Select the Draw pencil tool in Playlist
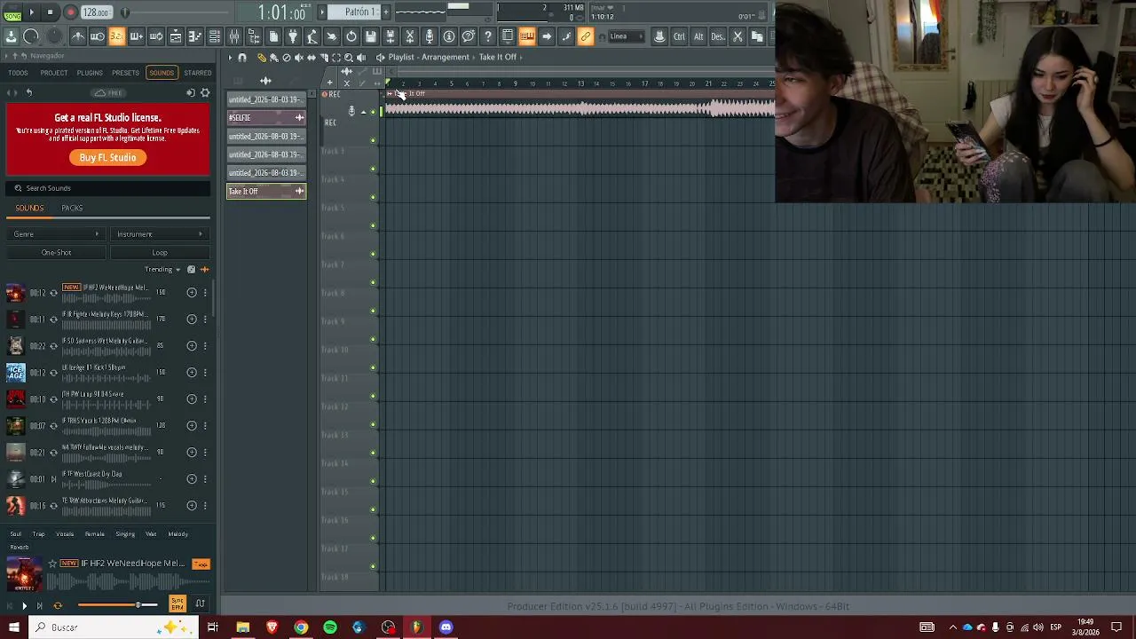The width and height of the screenshot is (1136, 639). 261,58
